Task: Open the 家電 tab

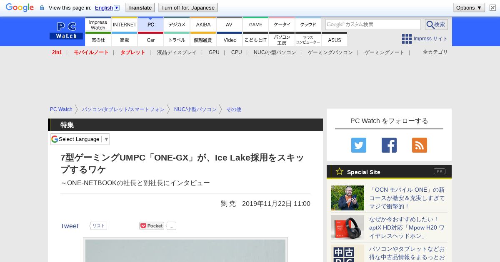Action: click(125, 40)
